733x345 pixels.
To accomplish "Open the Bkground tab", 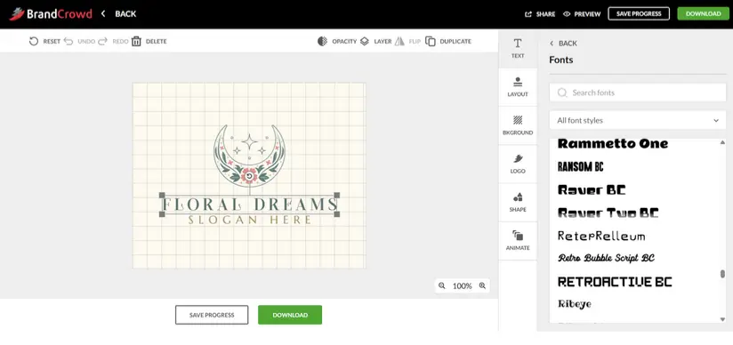I will (x=518, y=125).
